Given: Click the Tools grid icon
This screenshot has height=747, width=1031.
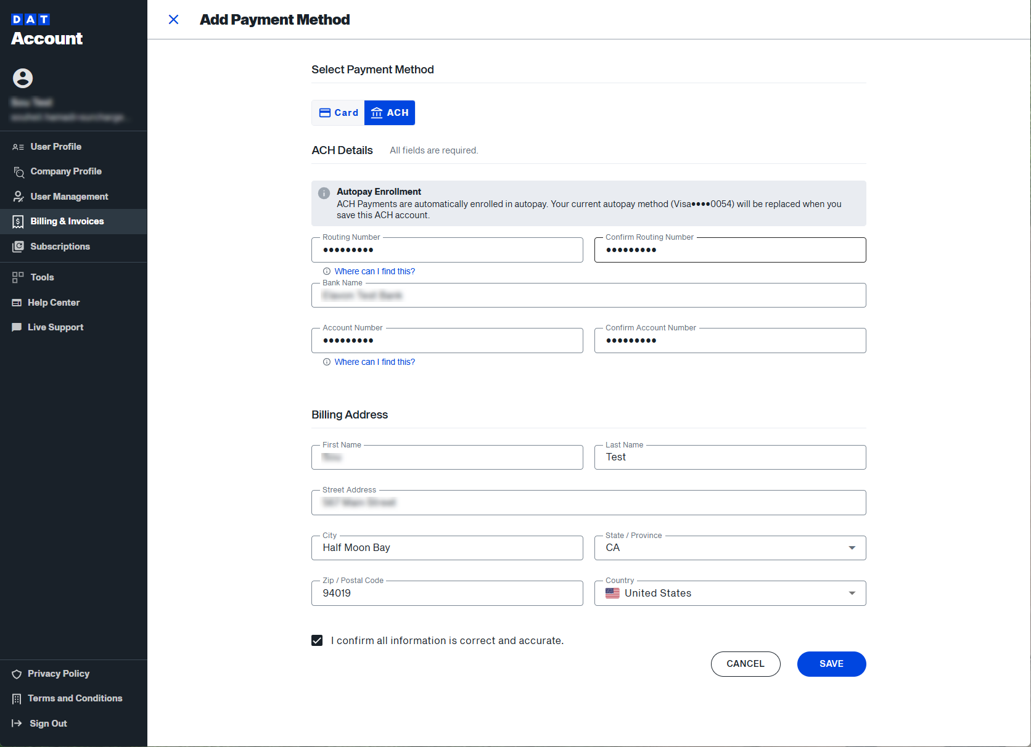Looking at the screenshot, I should tap(18, 277).
